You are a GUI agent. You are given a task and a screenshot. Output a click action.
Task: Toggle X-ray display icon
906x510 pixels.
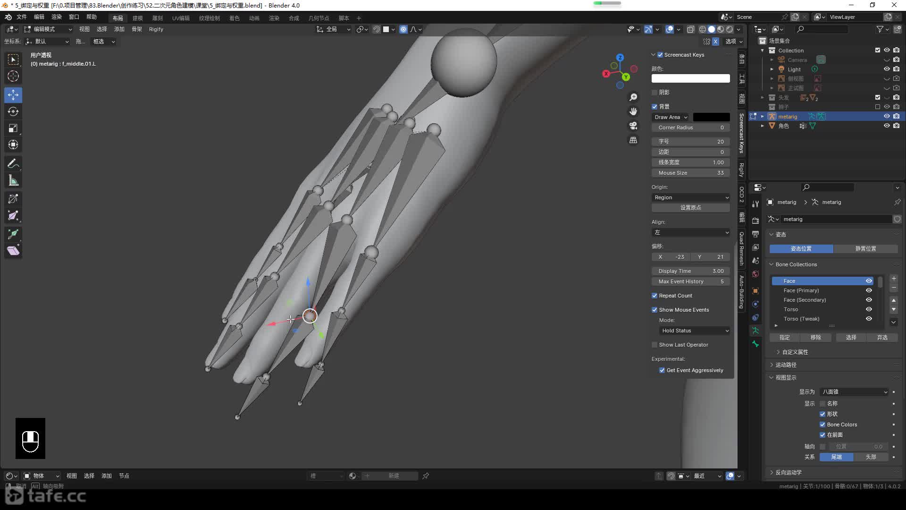[690, 29]
